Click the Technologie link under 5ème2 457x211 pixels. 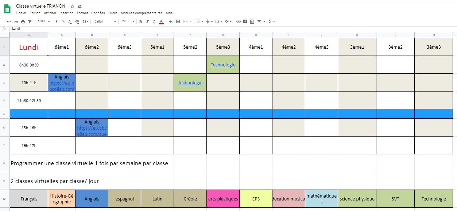point(190,83)
